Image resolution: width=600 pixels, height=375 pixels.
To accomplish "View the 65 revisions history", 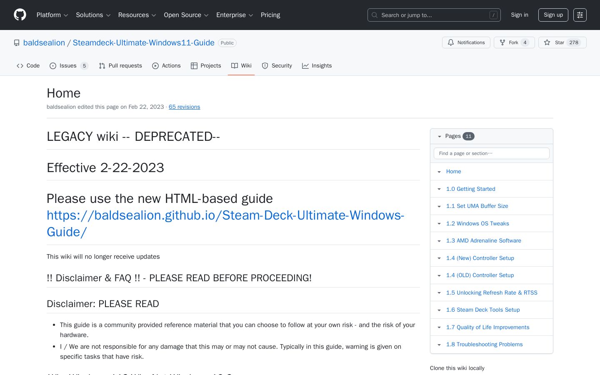I will click(184, 107).
